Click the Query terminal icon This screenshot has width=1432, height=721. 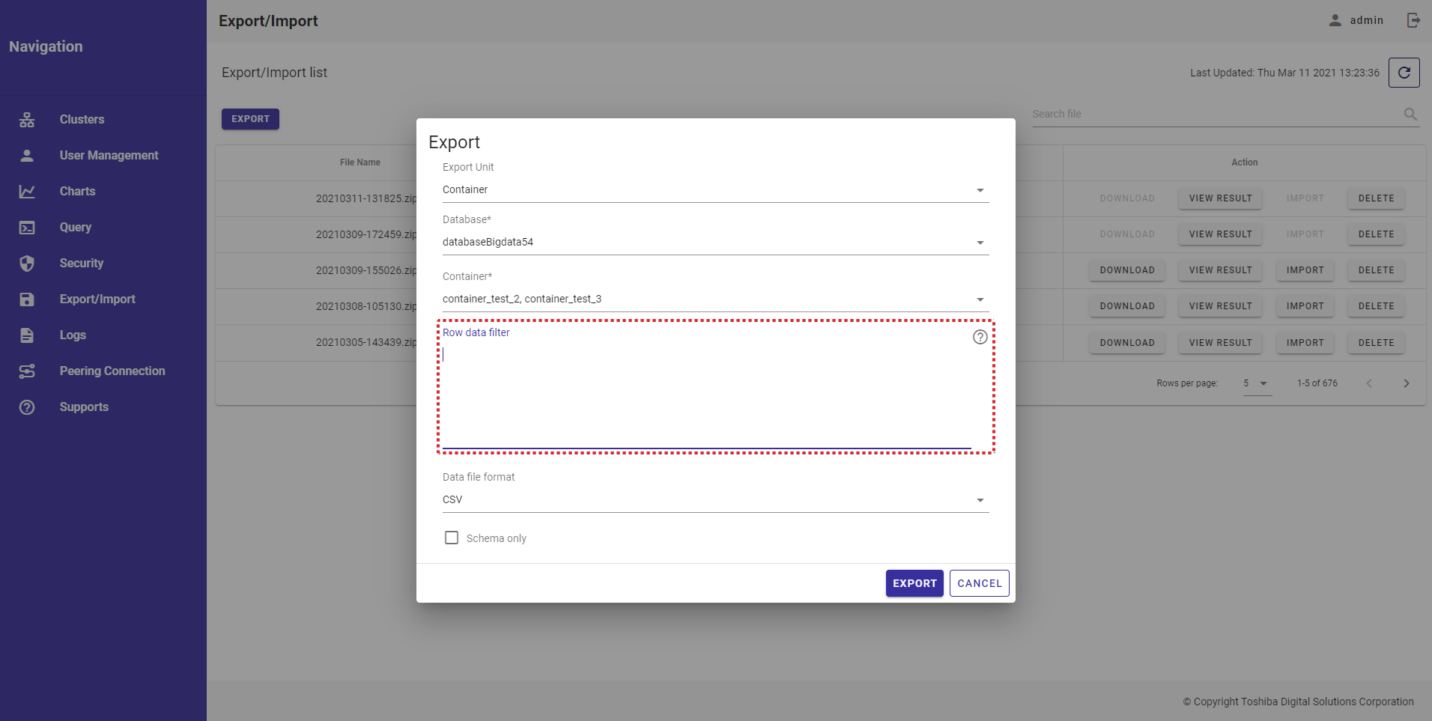coord(27,228)
